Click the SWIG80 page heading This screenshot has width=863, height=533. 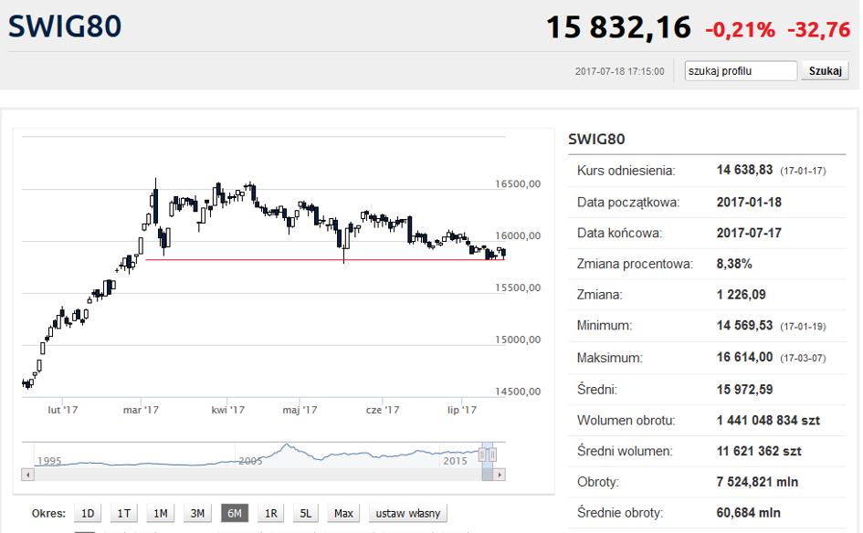point(65,26)
